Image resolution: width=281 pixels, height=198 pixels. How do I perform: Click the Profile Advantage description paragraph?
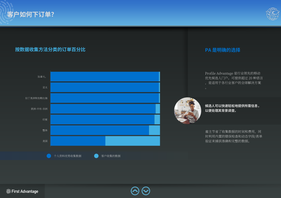(x=234, y=80)
